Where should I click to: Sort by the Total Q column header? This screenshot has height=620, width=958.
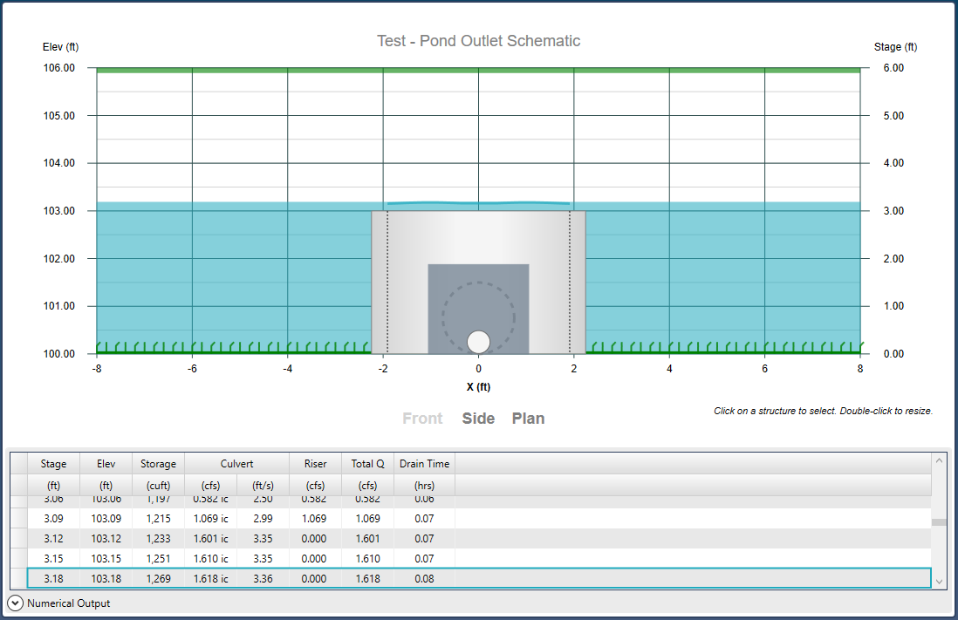pos(366,463)
